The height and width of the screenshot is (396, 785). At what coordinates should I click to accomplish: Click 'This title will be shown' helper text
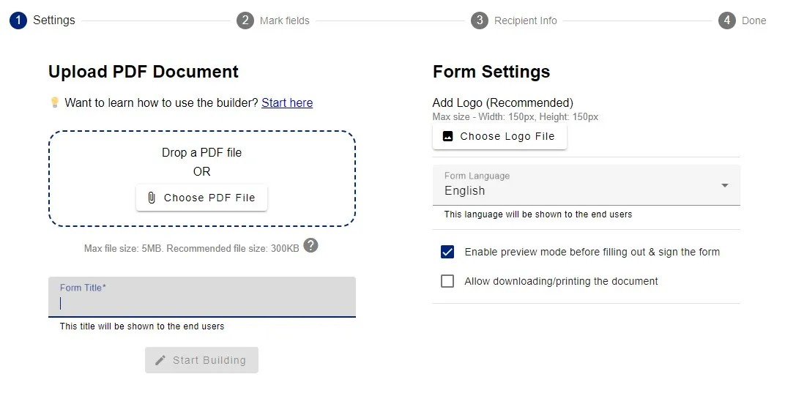142,326
